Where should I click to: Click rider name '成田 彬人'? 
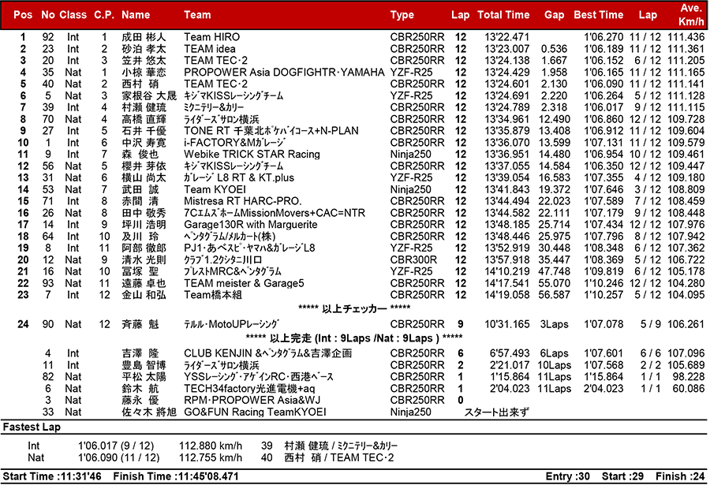tap(144, 37)
